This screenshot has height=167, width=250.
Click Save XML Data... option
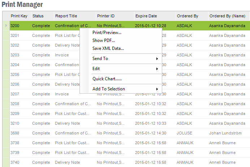coord(108,48)
